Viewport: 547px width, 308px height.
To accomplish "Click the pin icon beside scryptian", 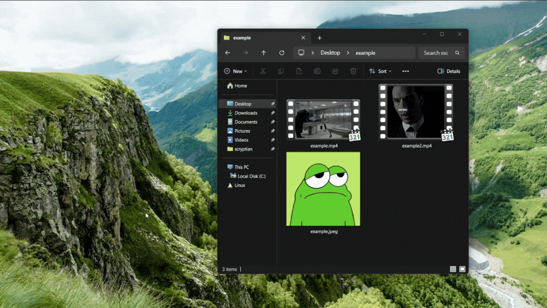I will click(x=273, y=149).
